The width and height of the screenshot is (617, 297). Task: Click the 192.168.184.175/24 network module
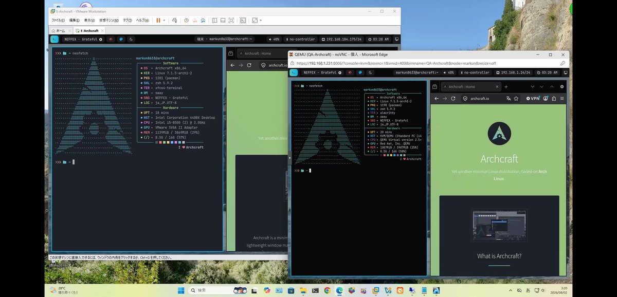tap(341, 39)
